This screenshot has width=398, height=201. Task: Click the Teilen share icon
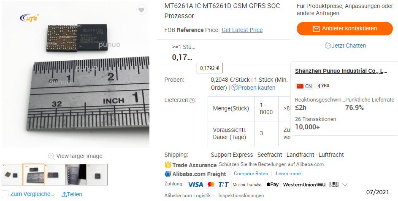(65, 194)
